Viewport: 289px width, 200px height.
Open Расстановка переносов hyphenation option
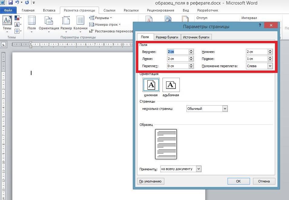click(x=111, y=31)
